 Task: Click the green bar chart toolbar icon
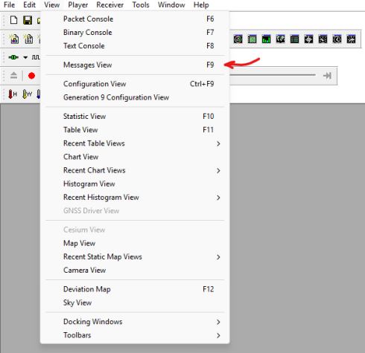tap(266, 39)
